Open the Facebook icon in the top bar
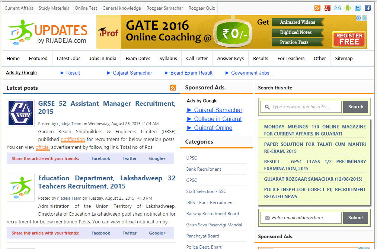The height and width of the screenshot is (249, 377). [x=367, y=7]
